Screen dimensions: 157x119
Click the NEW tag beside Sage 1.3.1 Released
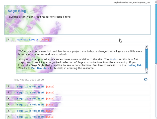(50, 117)
